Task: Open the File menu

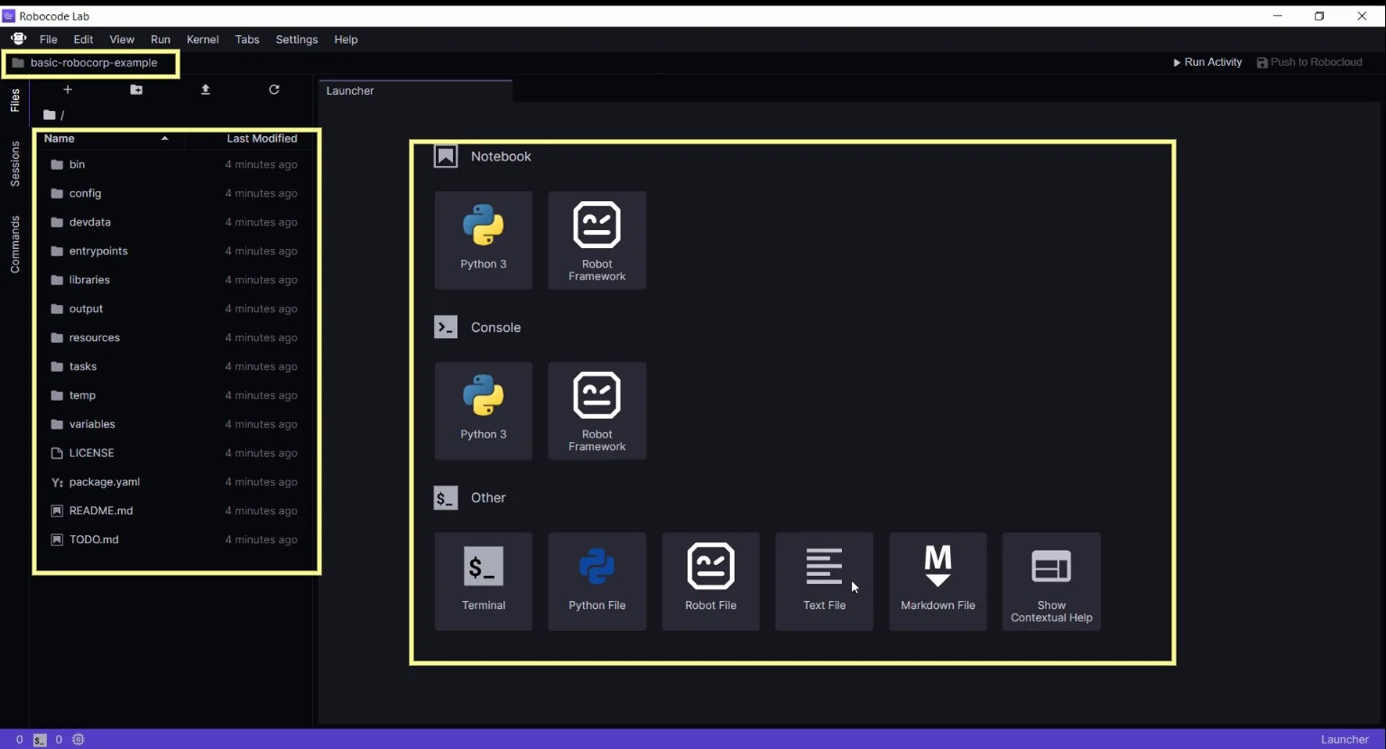Action: tap(49, 40)
